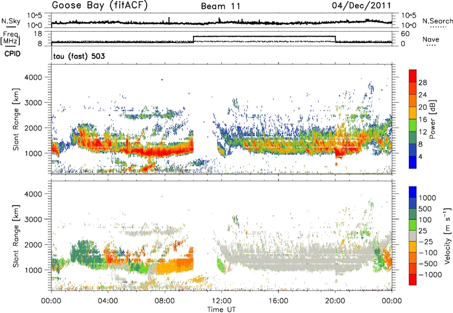Screen dimensions: 453x313
Task: Pick the yellow 16–20 dB power swatch
Action: 413,113
